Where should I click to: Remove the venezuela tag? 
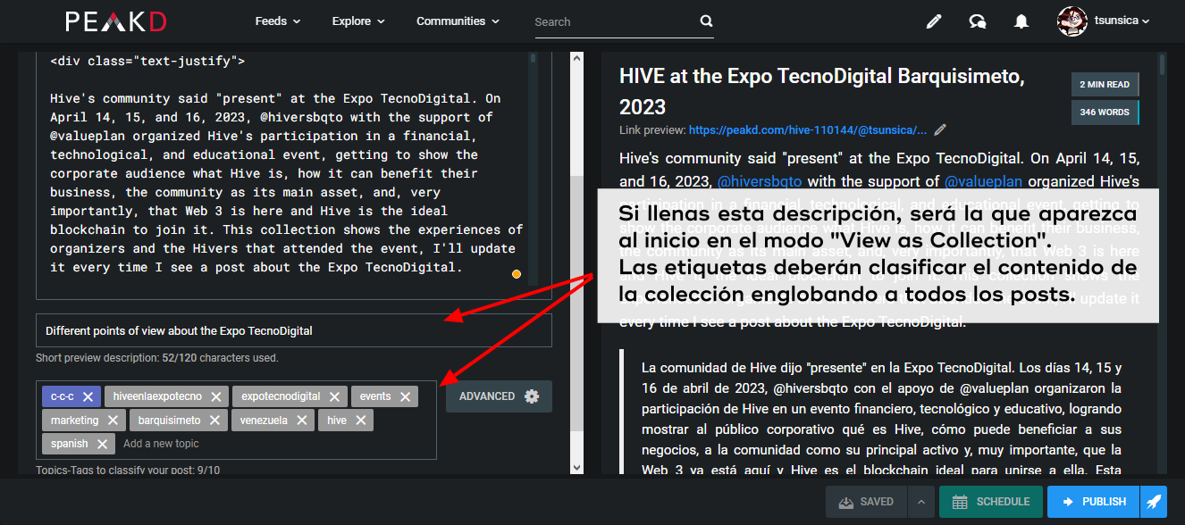click(x=302, y=421)
